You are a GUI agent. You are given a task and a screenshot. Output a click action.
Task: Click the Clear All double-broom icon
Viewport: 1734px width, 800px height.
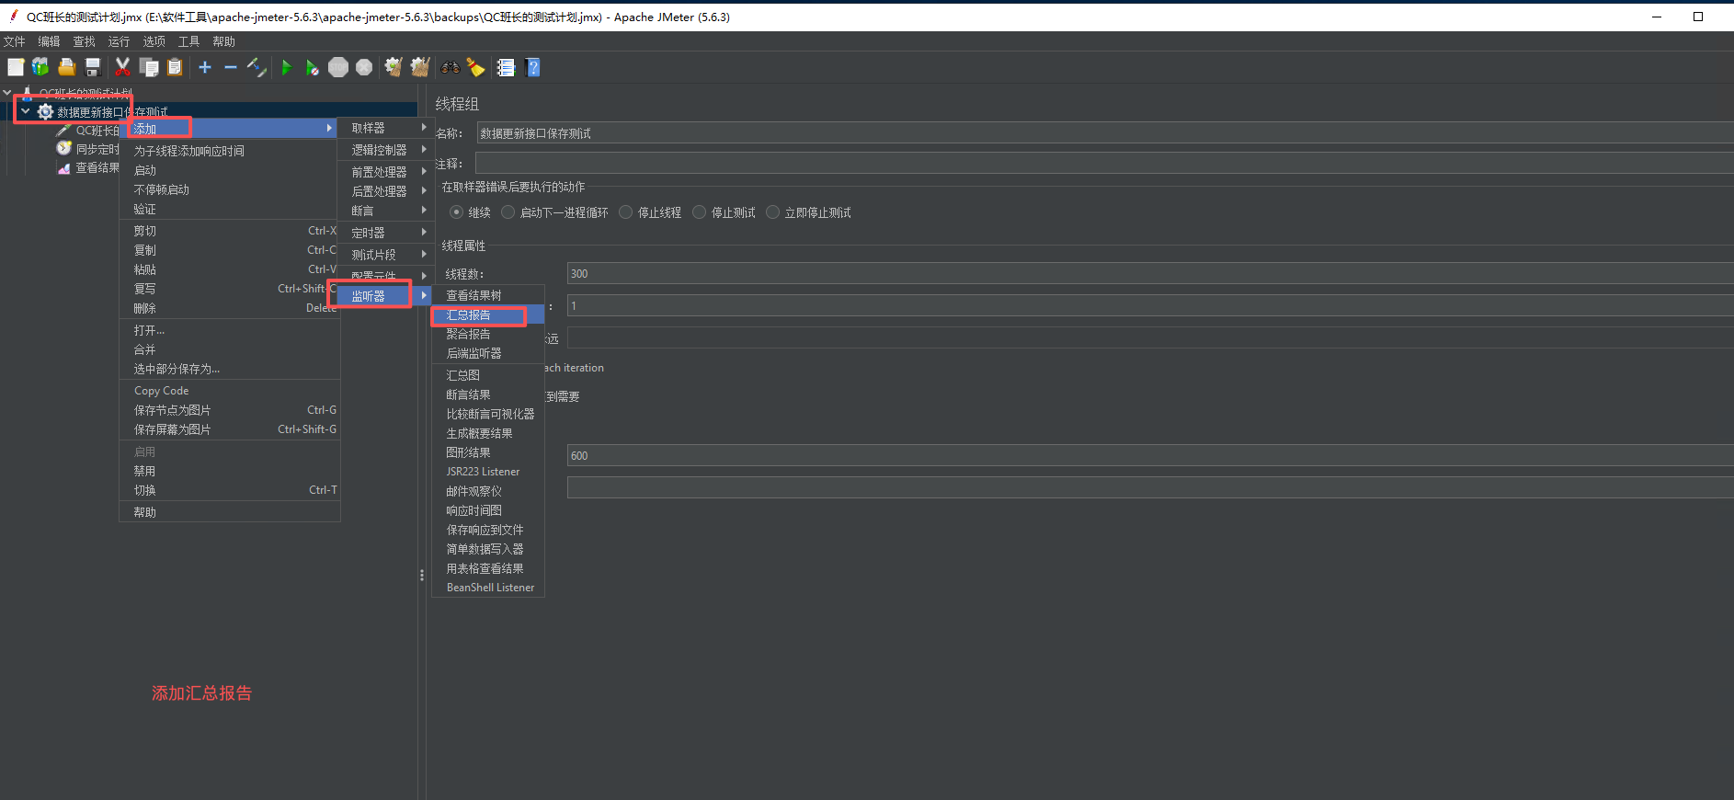tap(420, 67)
